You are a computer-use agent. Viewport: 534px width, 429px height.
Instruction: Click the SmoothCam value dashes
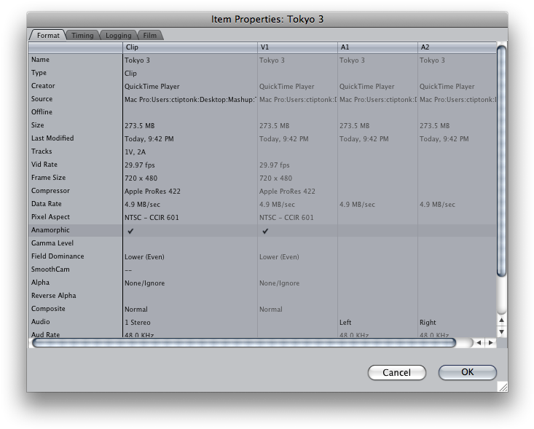pos(128,271)
